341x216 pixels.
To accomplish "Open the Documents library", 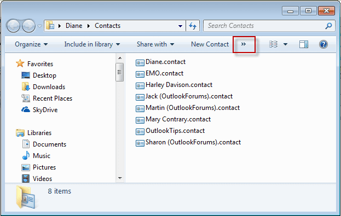I will click(x=49, y=144).
